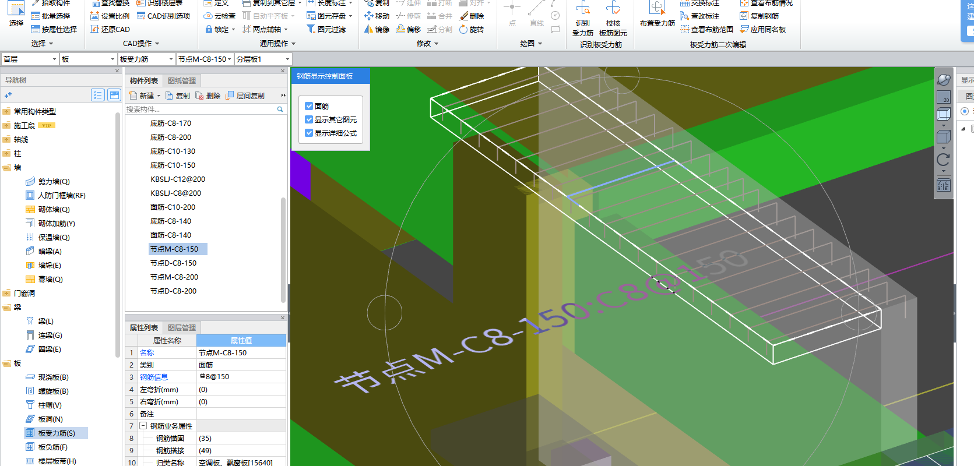Click 两点辅轴 two-point aux axis tool
The width and height of the screenshot is (974, 466).
pyautogui.click(x=262, y=29)
